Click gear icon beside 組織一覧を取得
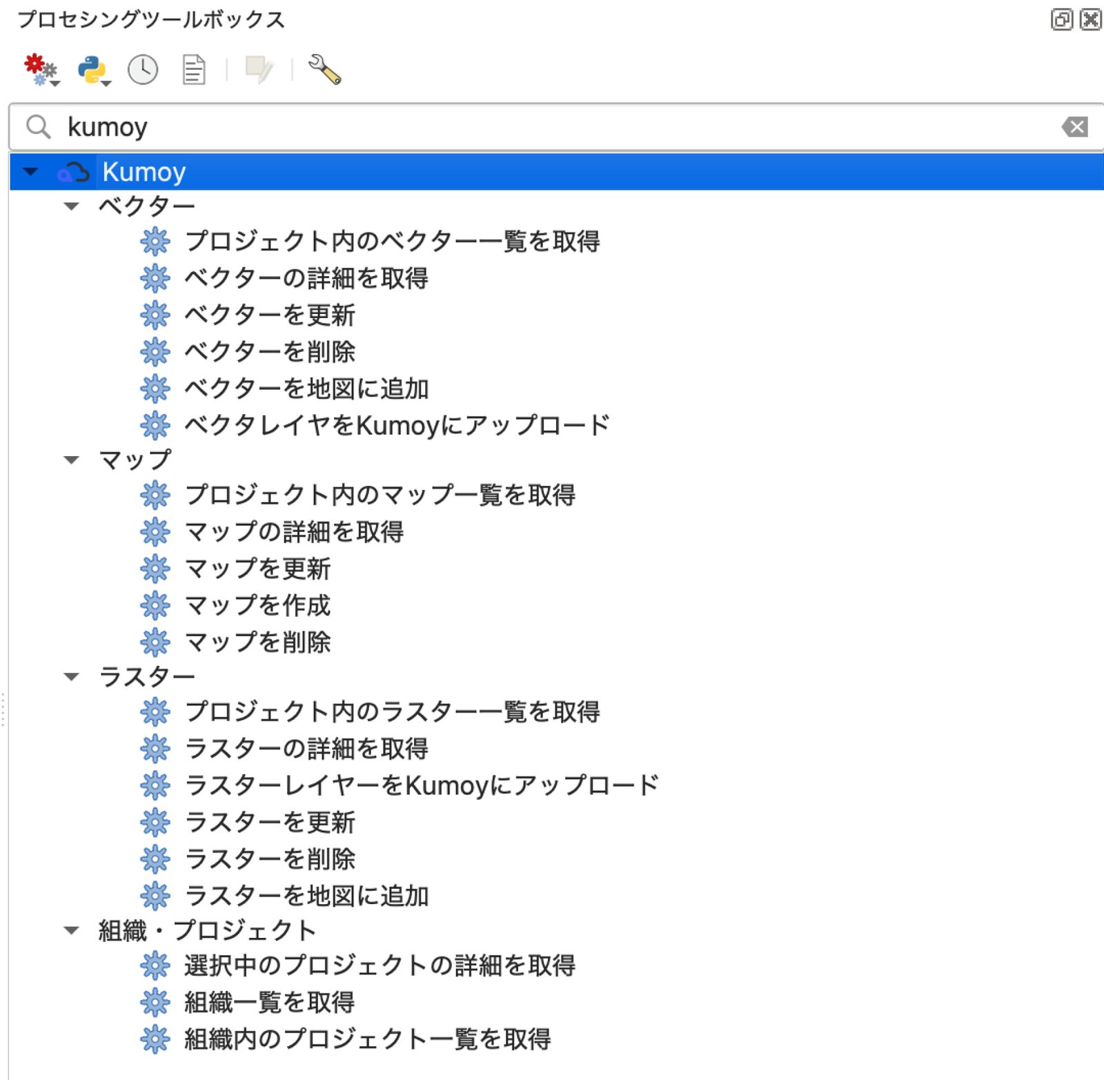This screenshot has width=1104, height=1080. point(155,1002)
